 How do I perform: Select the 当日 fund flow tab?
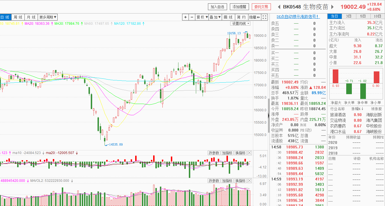(334, 16)
